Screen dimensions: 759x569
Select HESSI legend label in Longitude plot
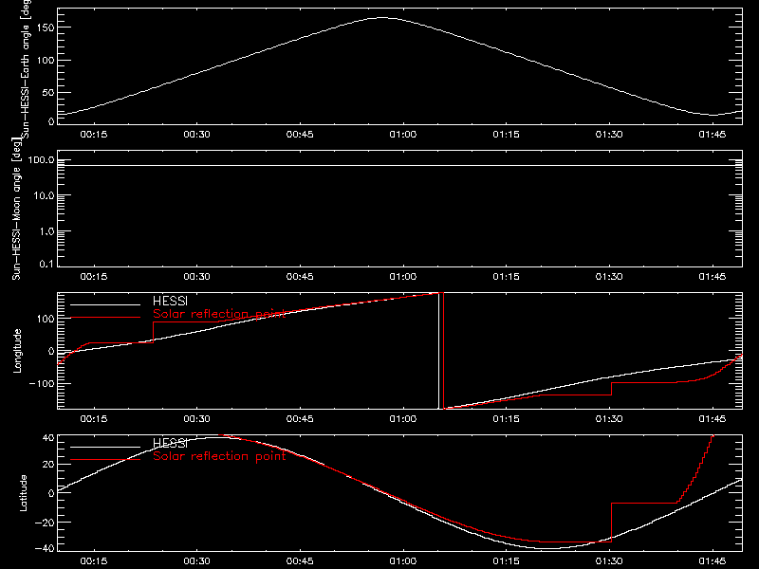click(170, 302)
